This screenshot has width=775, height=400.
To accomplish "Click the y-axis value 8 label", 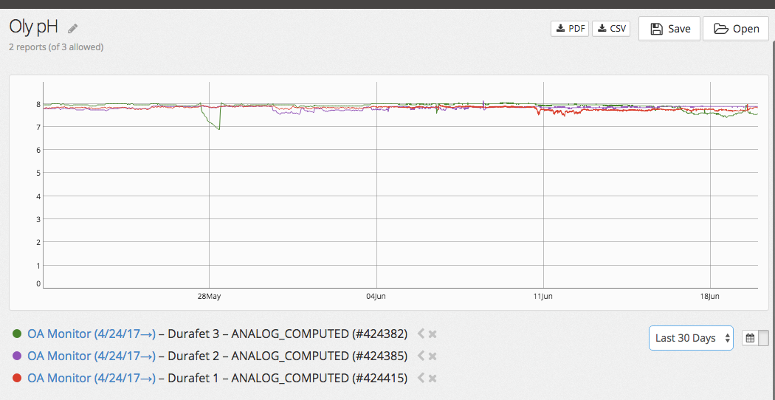I will pos(38,104).
